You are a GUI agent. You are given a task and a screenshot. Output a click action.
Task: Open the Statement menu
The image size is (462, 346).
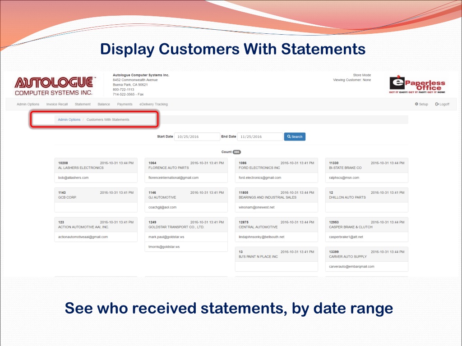click(83, 104)
